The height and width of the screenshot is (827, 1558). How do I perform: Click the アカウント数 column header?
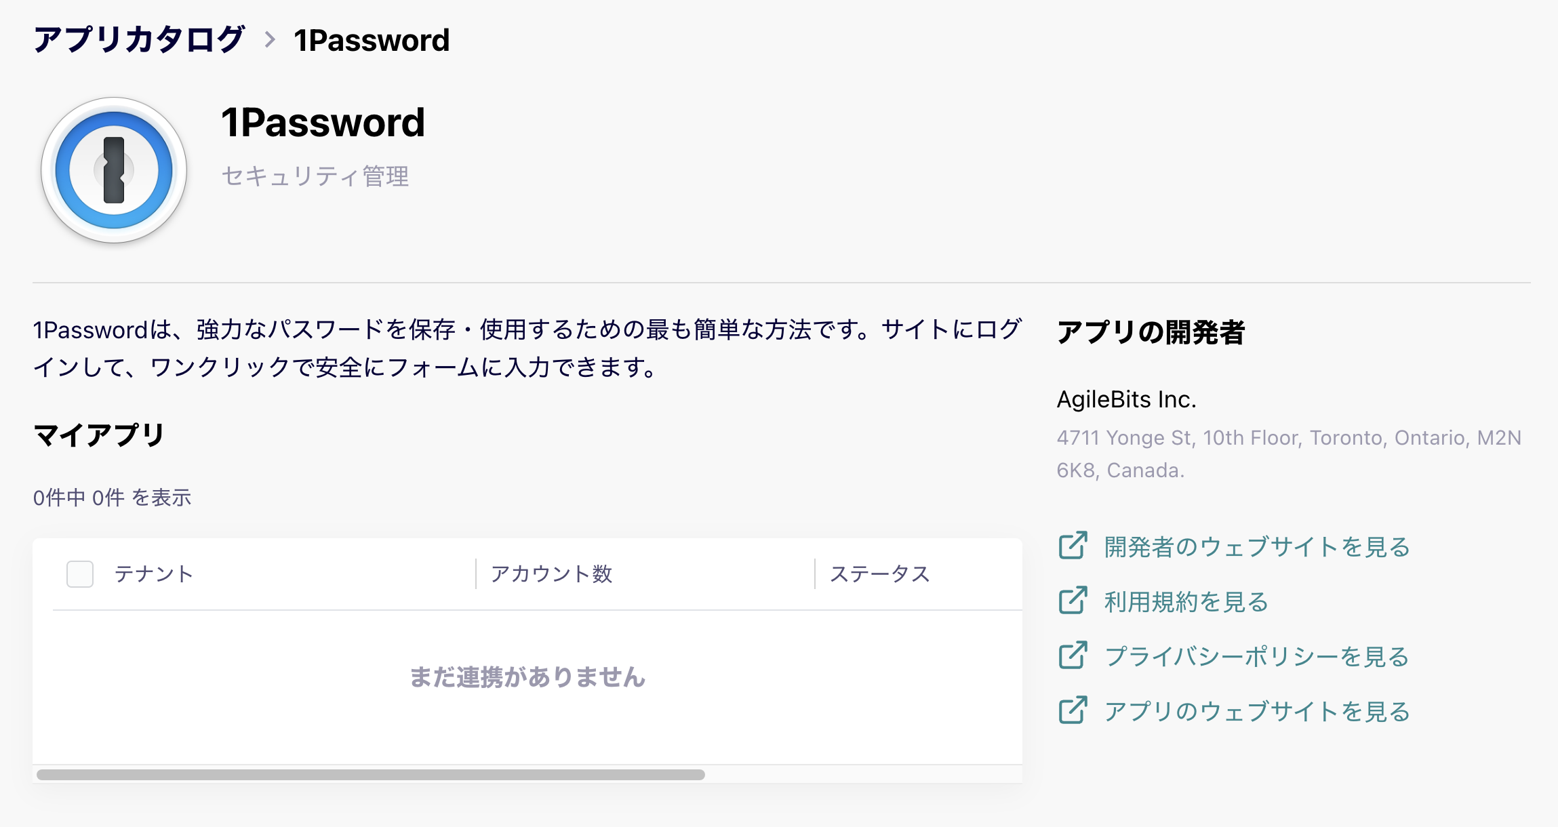551,574
